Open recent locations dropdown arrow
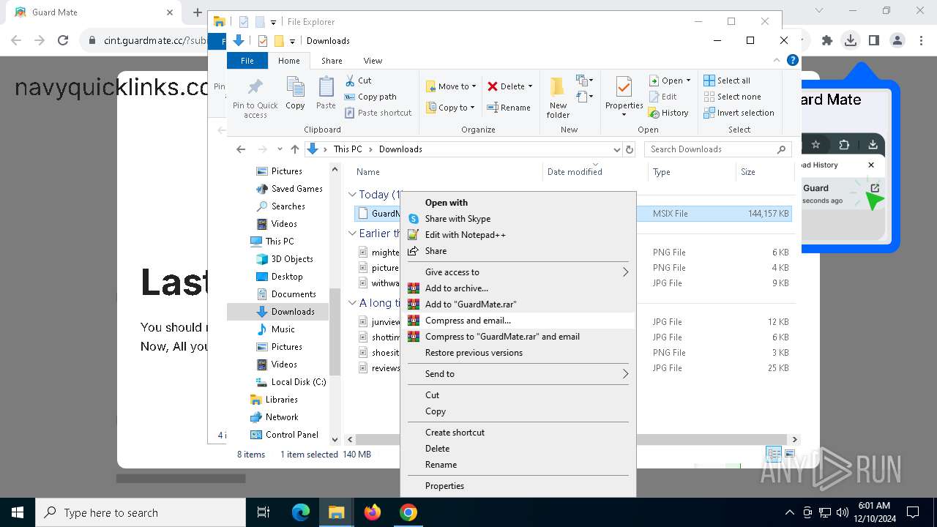The width and height of the screenshot is (937, 527). pyautogui.click(x=280, y=149)
